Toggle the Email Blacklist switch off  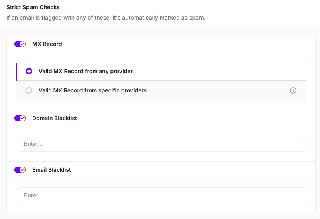20,170
